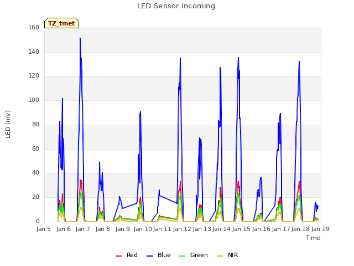
Task: Click the tallest blue peak near Jan 7
Action: [80, 38]
